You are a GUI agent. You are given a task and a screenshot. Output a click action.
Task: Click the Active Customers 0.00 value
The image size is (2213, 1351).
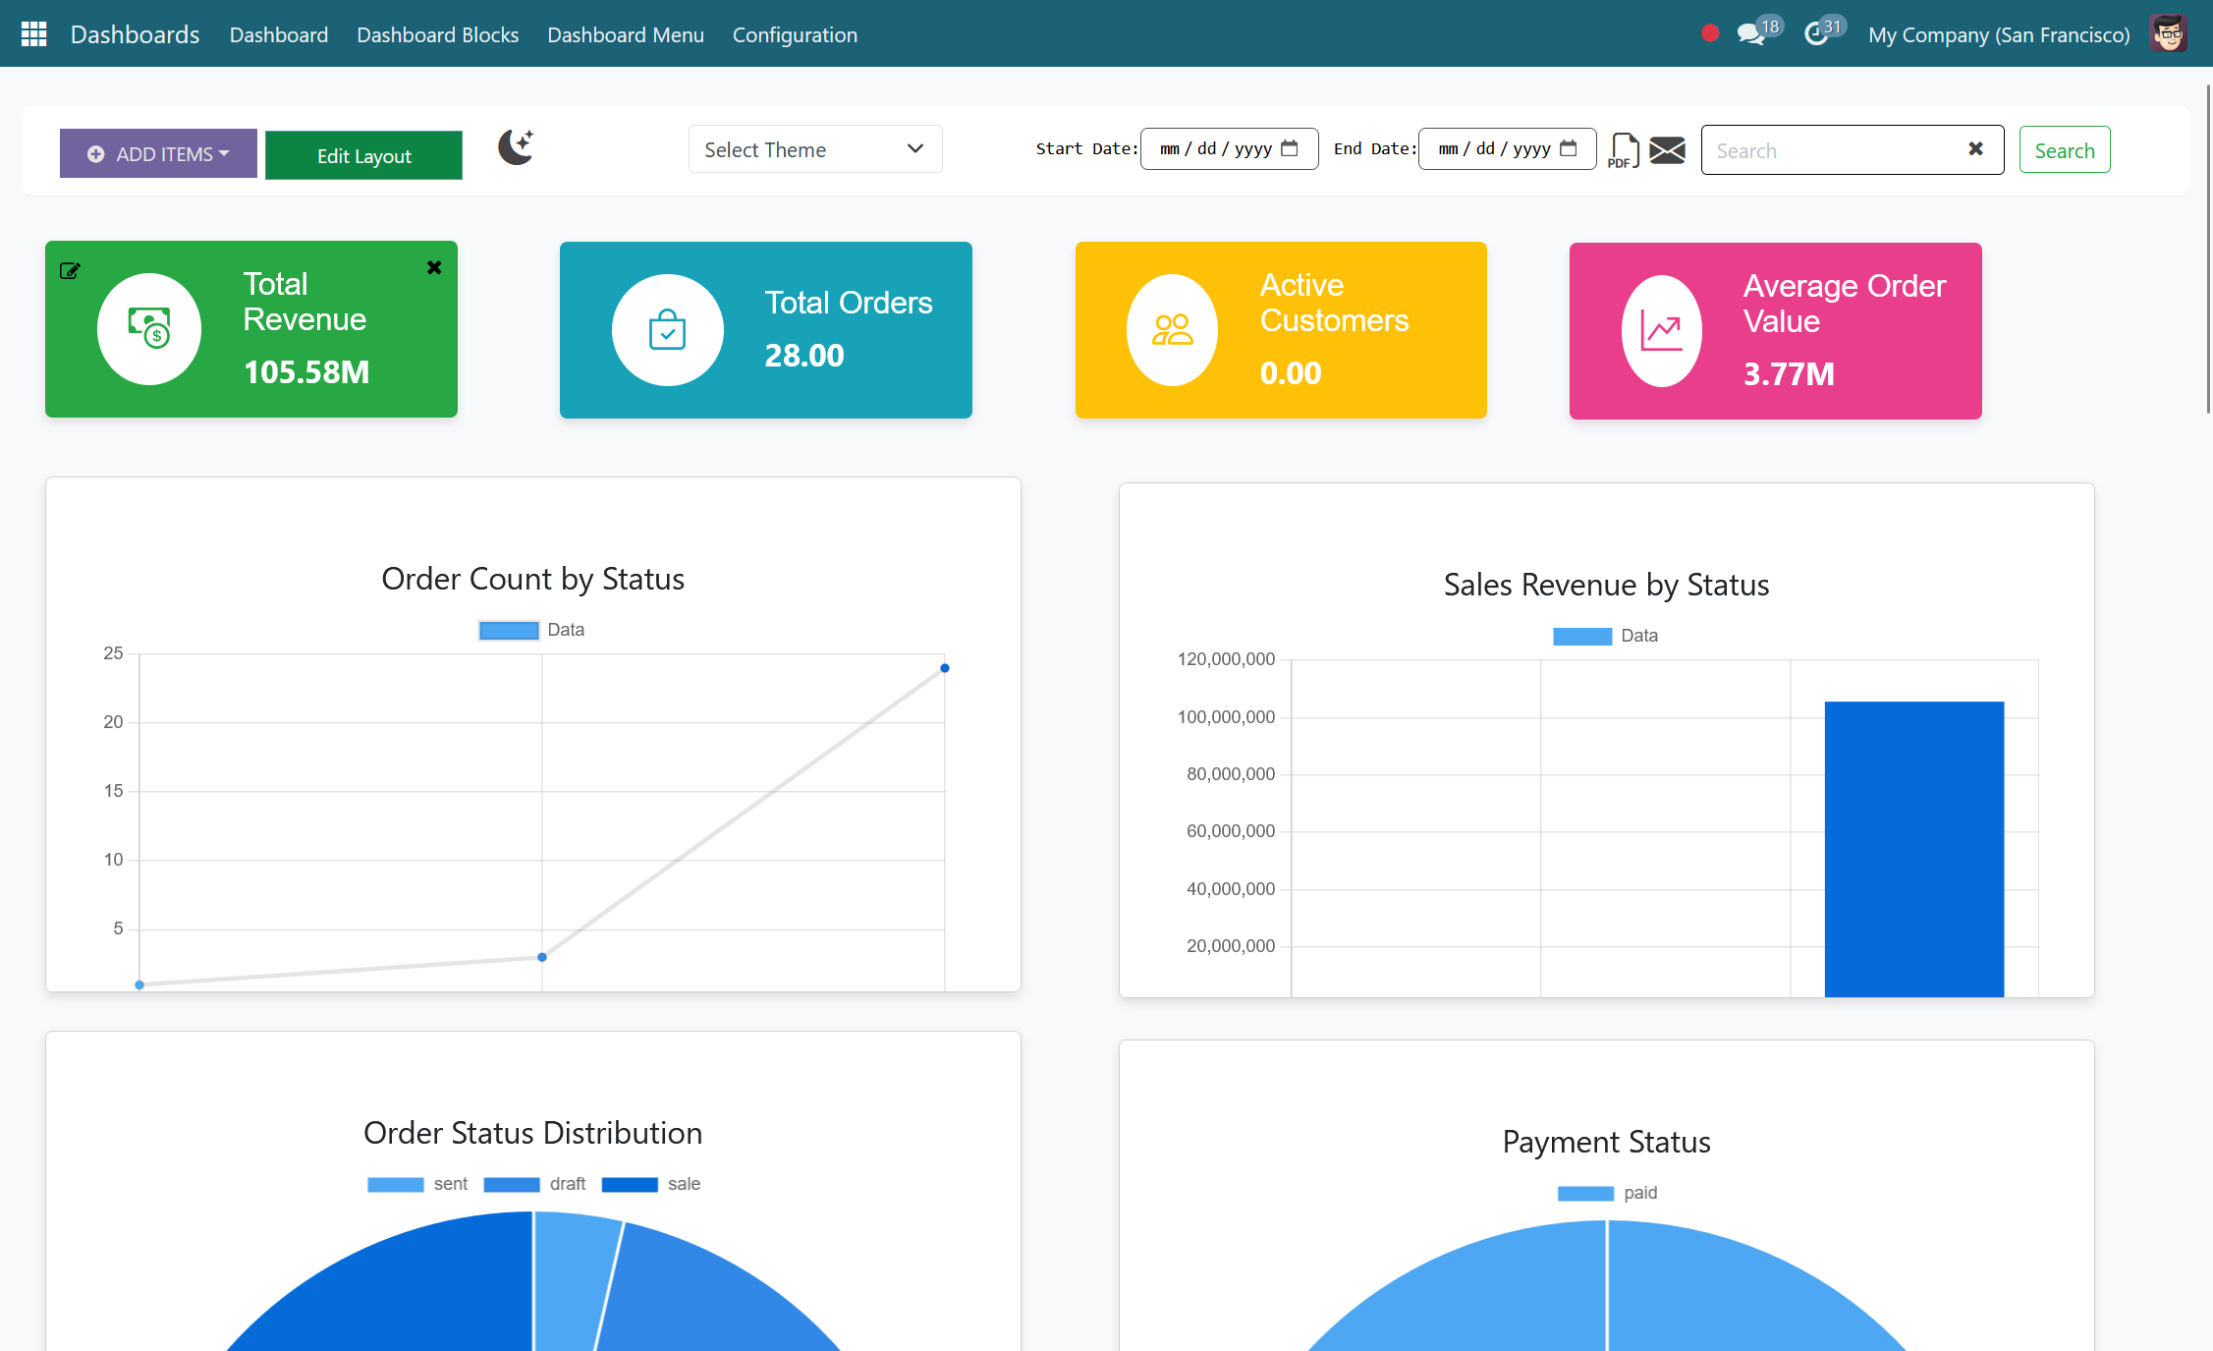coord(1291,373)
